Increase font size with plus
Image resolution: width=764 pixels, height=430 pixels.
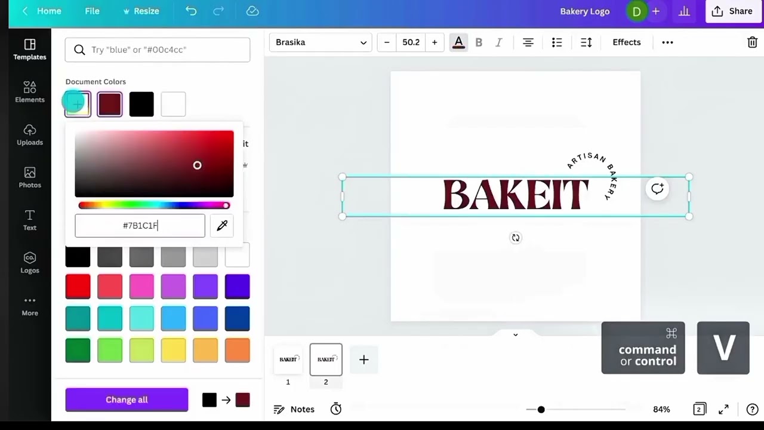[435, 42]
